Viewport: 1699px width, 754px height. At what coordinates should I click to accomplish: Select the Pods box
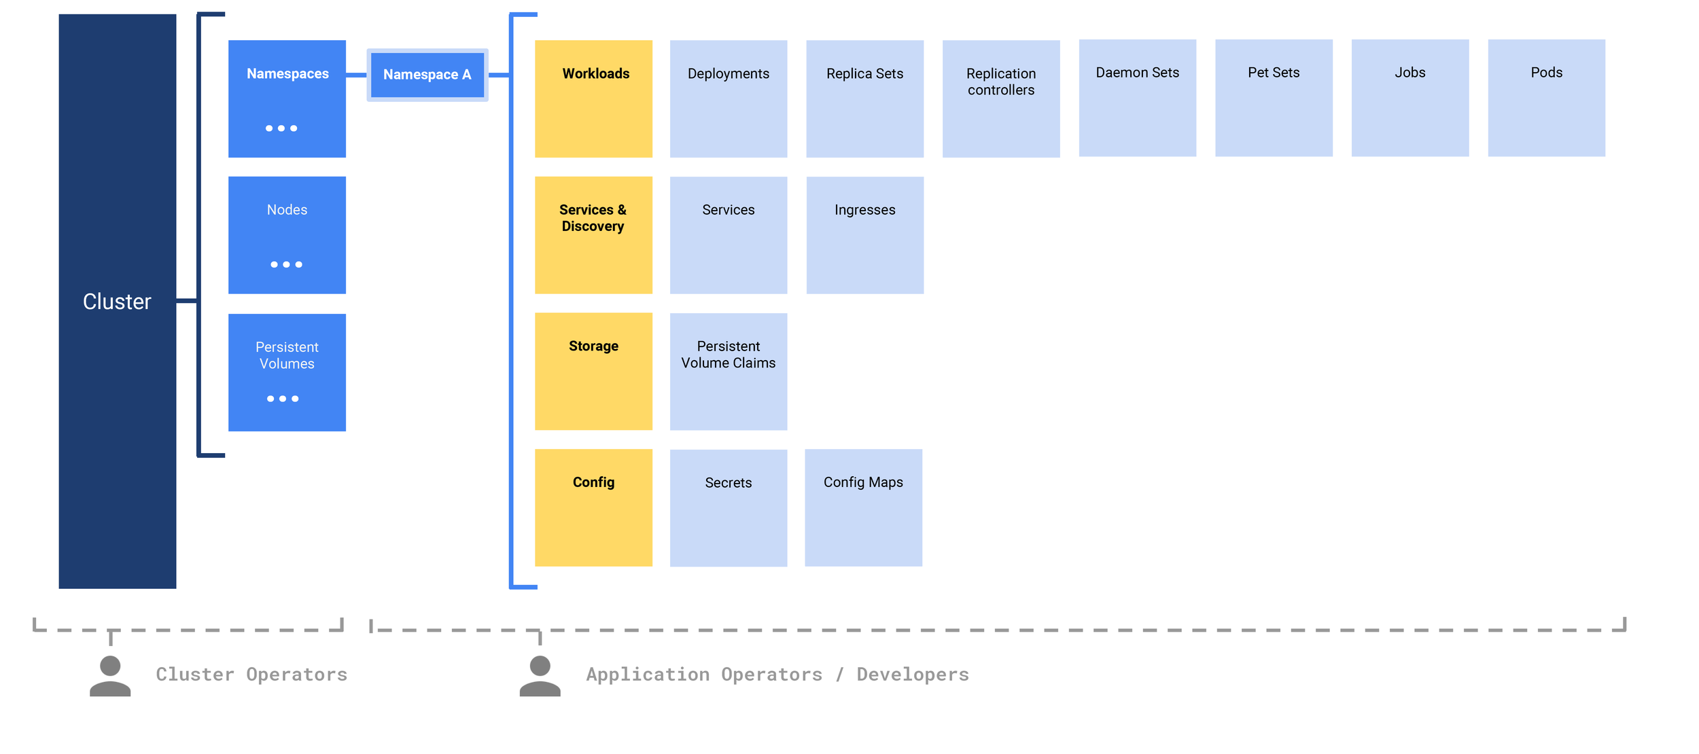pyautogui.click(x=1545, y=98)
